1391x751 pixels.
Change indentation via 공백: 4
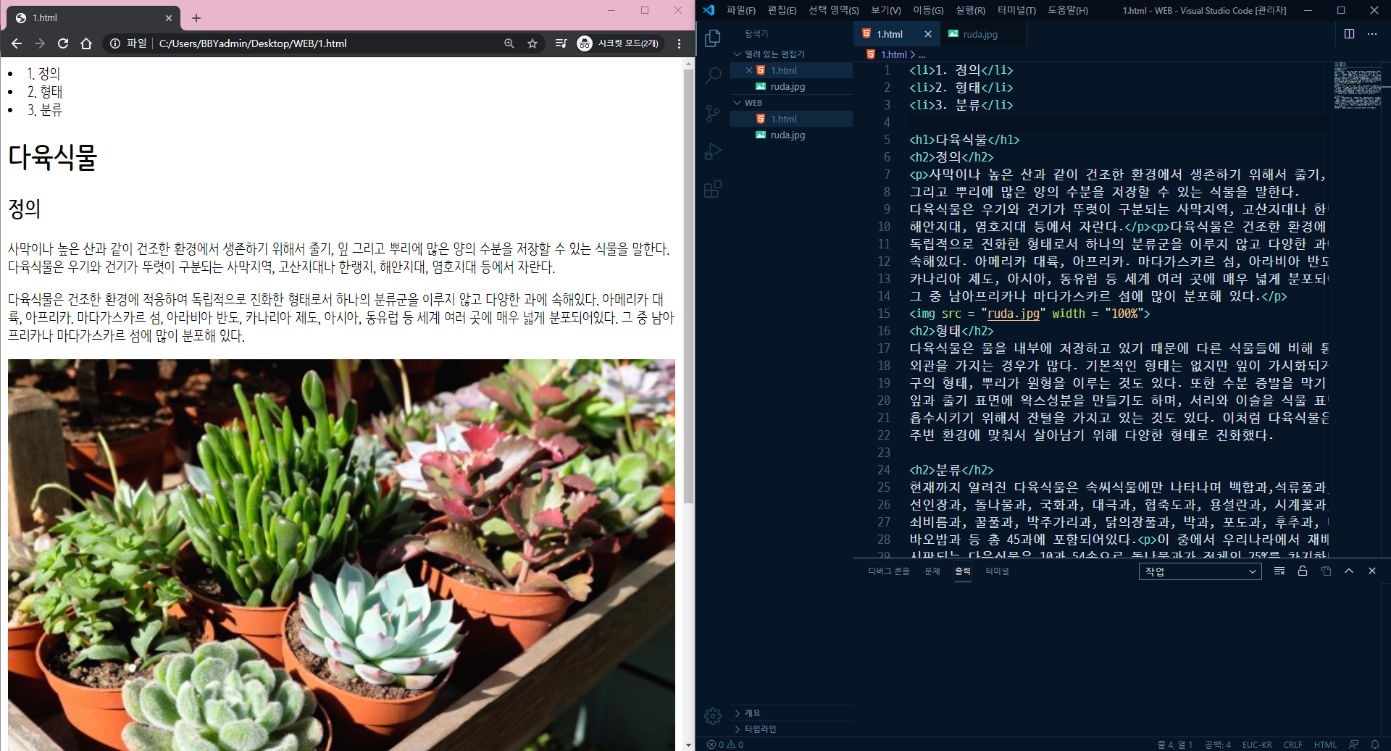(x=1218, y=744)
